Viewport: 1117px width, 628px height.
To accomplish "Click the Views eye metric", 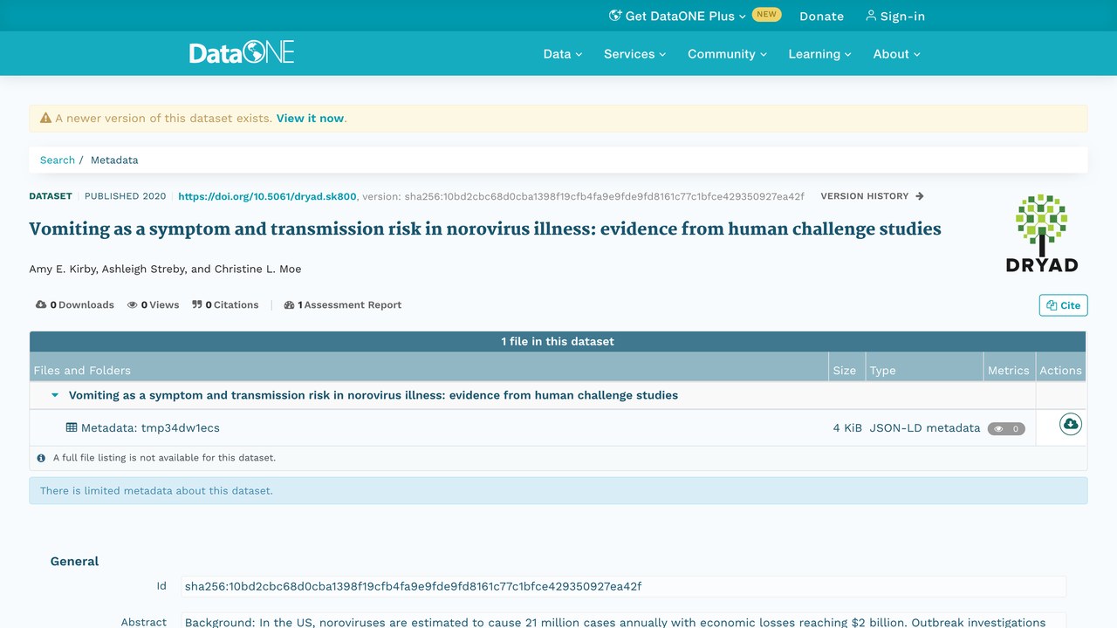I will pyautogui.click(x=133, y=305).
